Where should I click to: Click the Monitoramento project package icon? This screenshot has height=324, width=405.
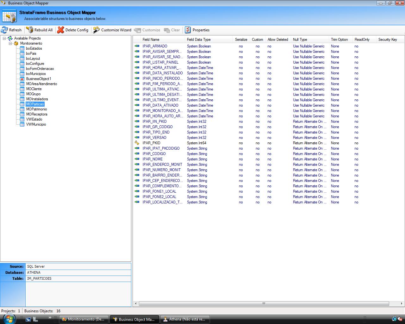coord(16,43)
